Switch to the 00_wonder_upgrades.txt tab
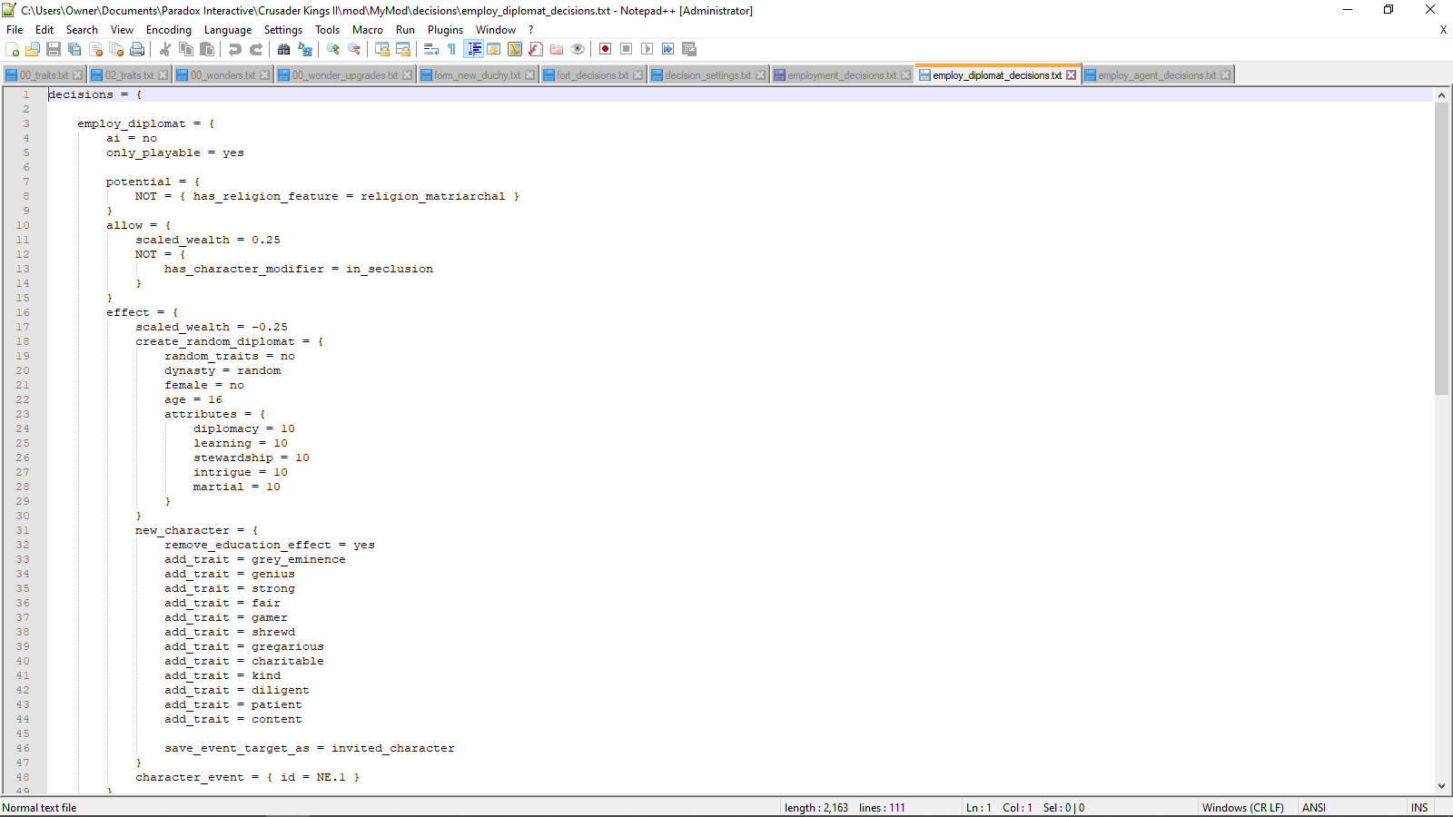Viewport: 1453px width, 817px height. (x=345, y=75)
